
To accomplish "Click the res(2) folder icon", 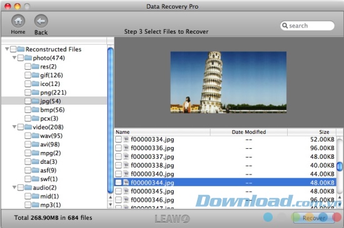I will 35,66.
